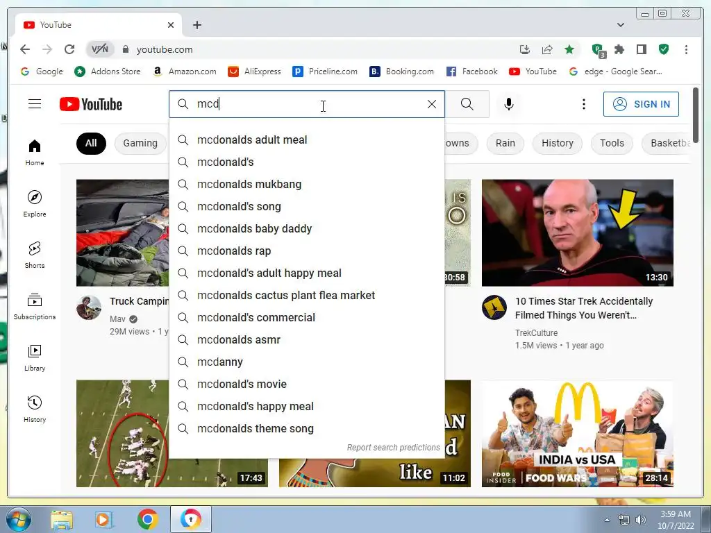Viewport: 711px width, 533px height.
Task: Open the YouTube hamburger guide menu
Action: point(35,104)
